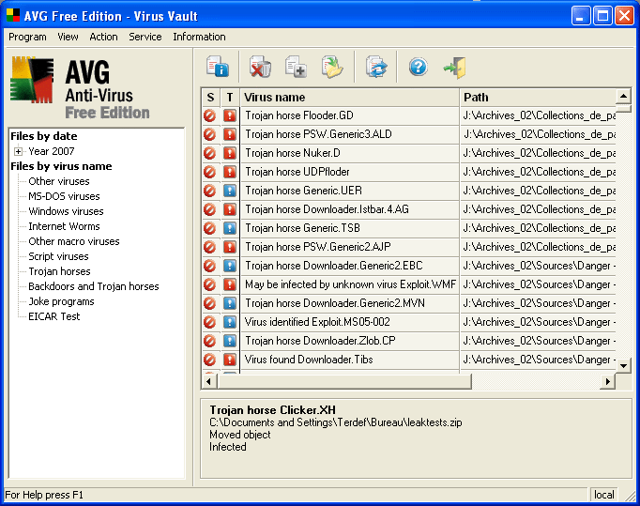Select Trojan horses category
Image resolution: width=640 pixels, height=506 pixels.
60,272
